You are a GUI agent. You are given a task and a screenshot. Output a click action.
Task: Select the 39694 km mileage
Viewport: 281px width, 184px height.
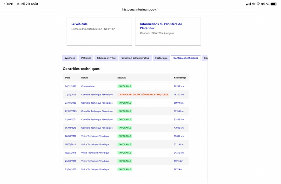point(179,136)
